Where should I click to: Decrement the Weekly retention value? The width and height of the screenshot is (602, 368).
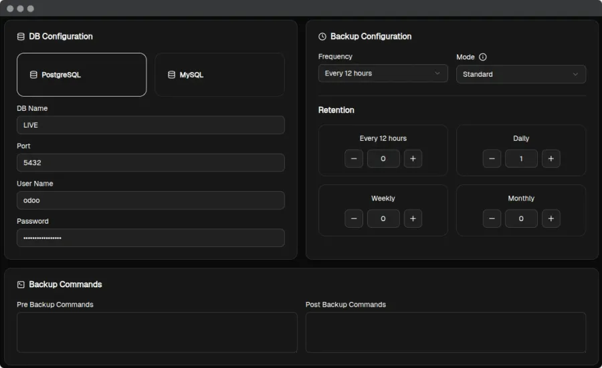point(354,218)
